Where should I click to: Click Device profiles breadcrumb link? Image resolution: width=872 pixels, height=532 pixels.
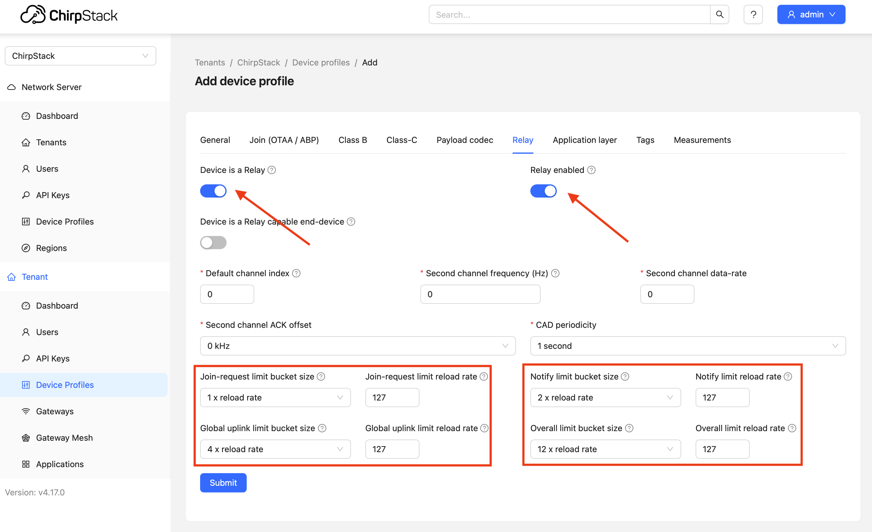tap(321, 62)
